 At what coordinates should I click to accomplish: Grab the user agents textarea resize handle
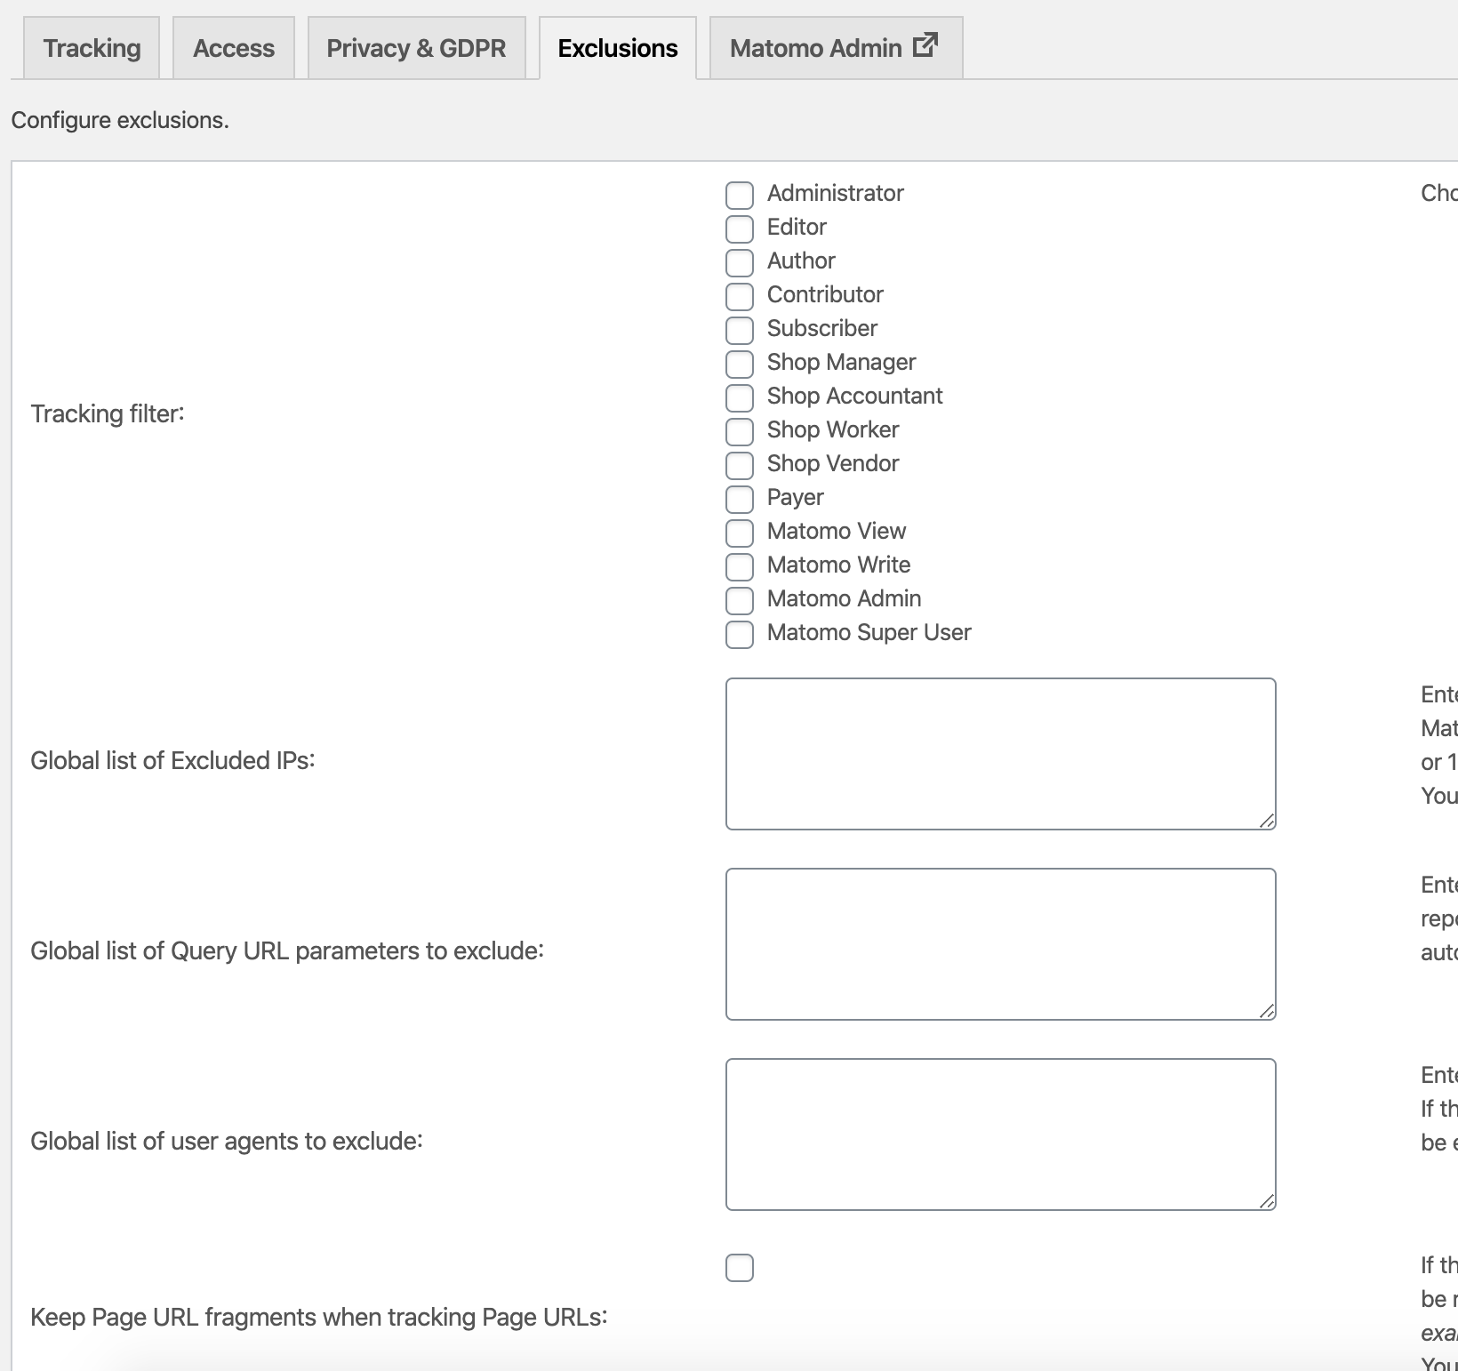[1268, 1201]
